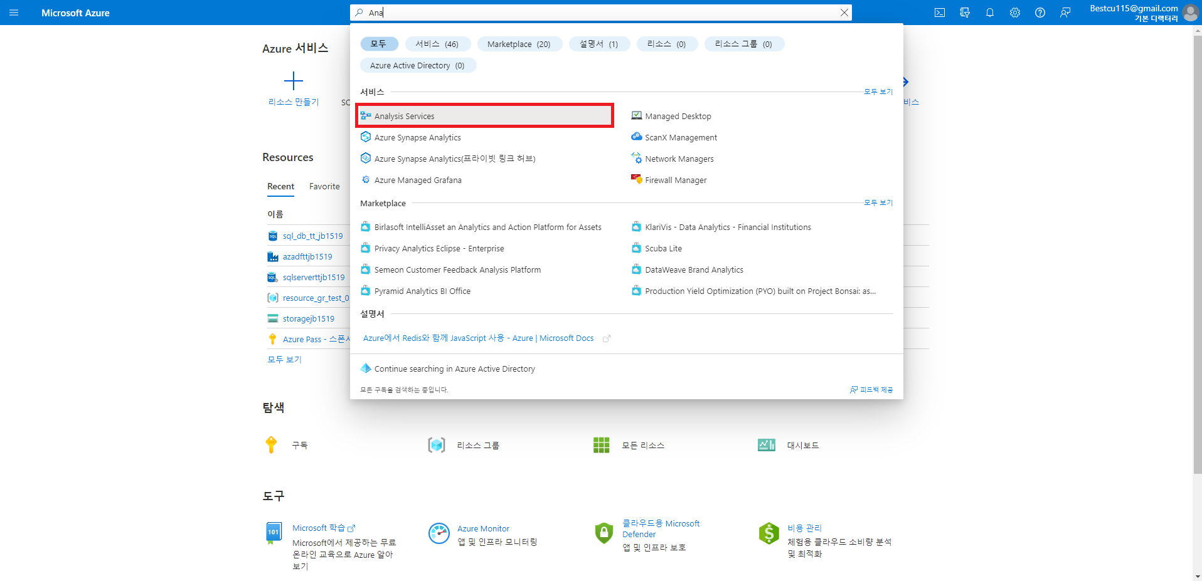1202x581 pixels.
Task: Open portal settings gear
Action: (x=1015, y=13)
